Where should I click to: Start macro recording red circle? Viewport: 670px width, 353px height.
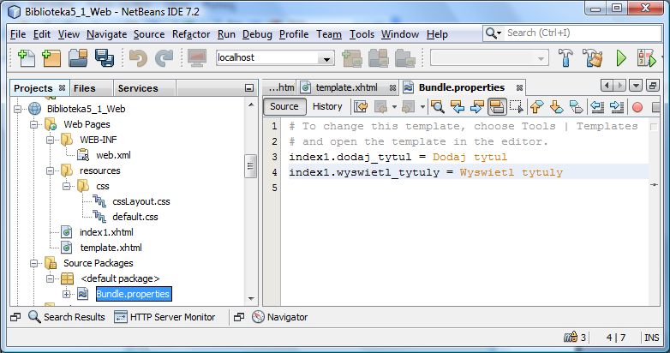637,107
